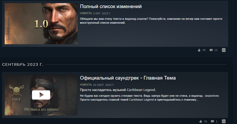Open more options for the 1.0 changelog post
This screenshot has height=124, width=237.
point(224,50)
